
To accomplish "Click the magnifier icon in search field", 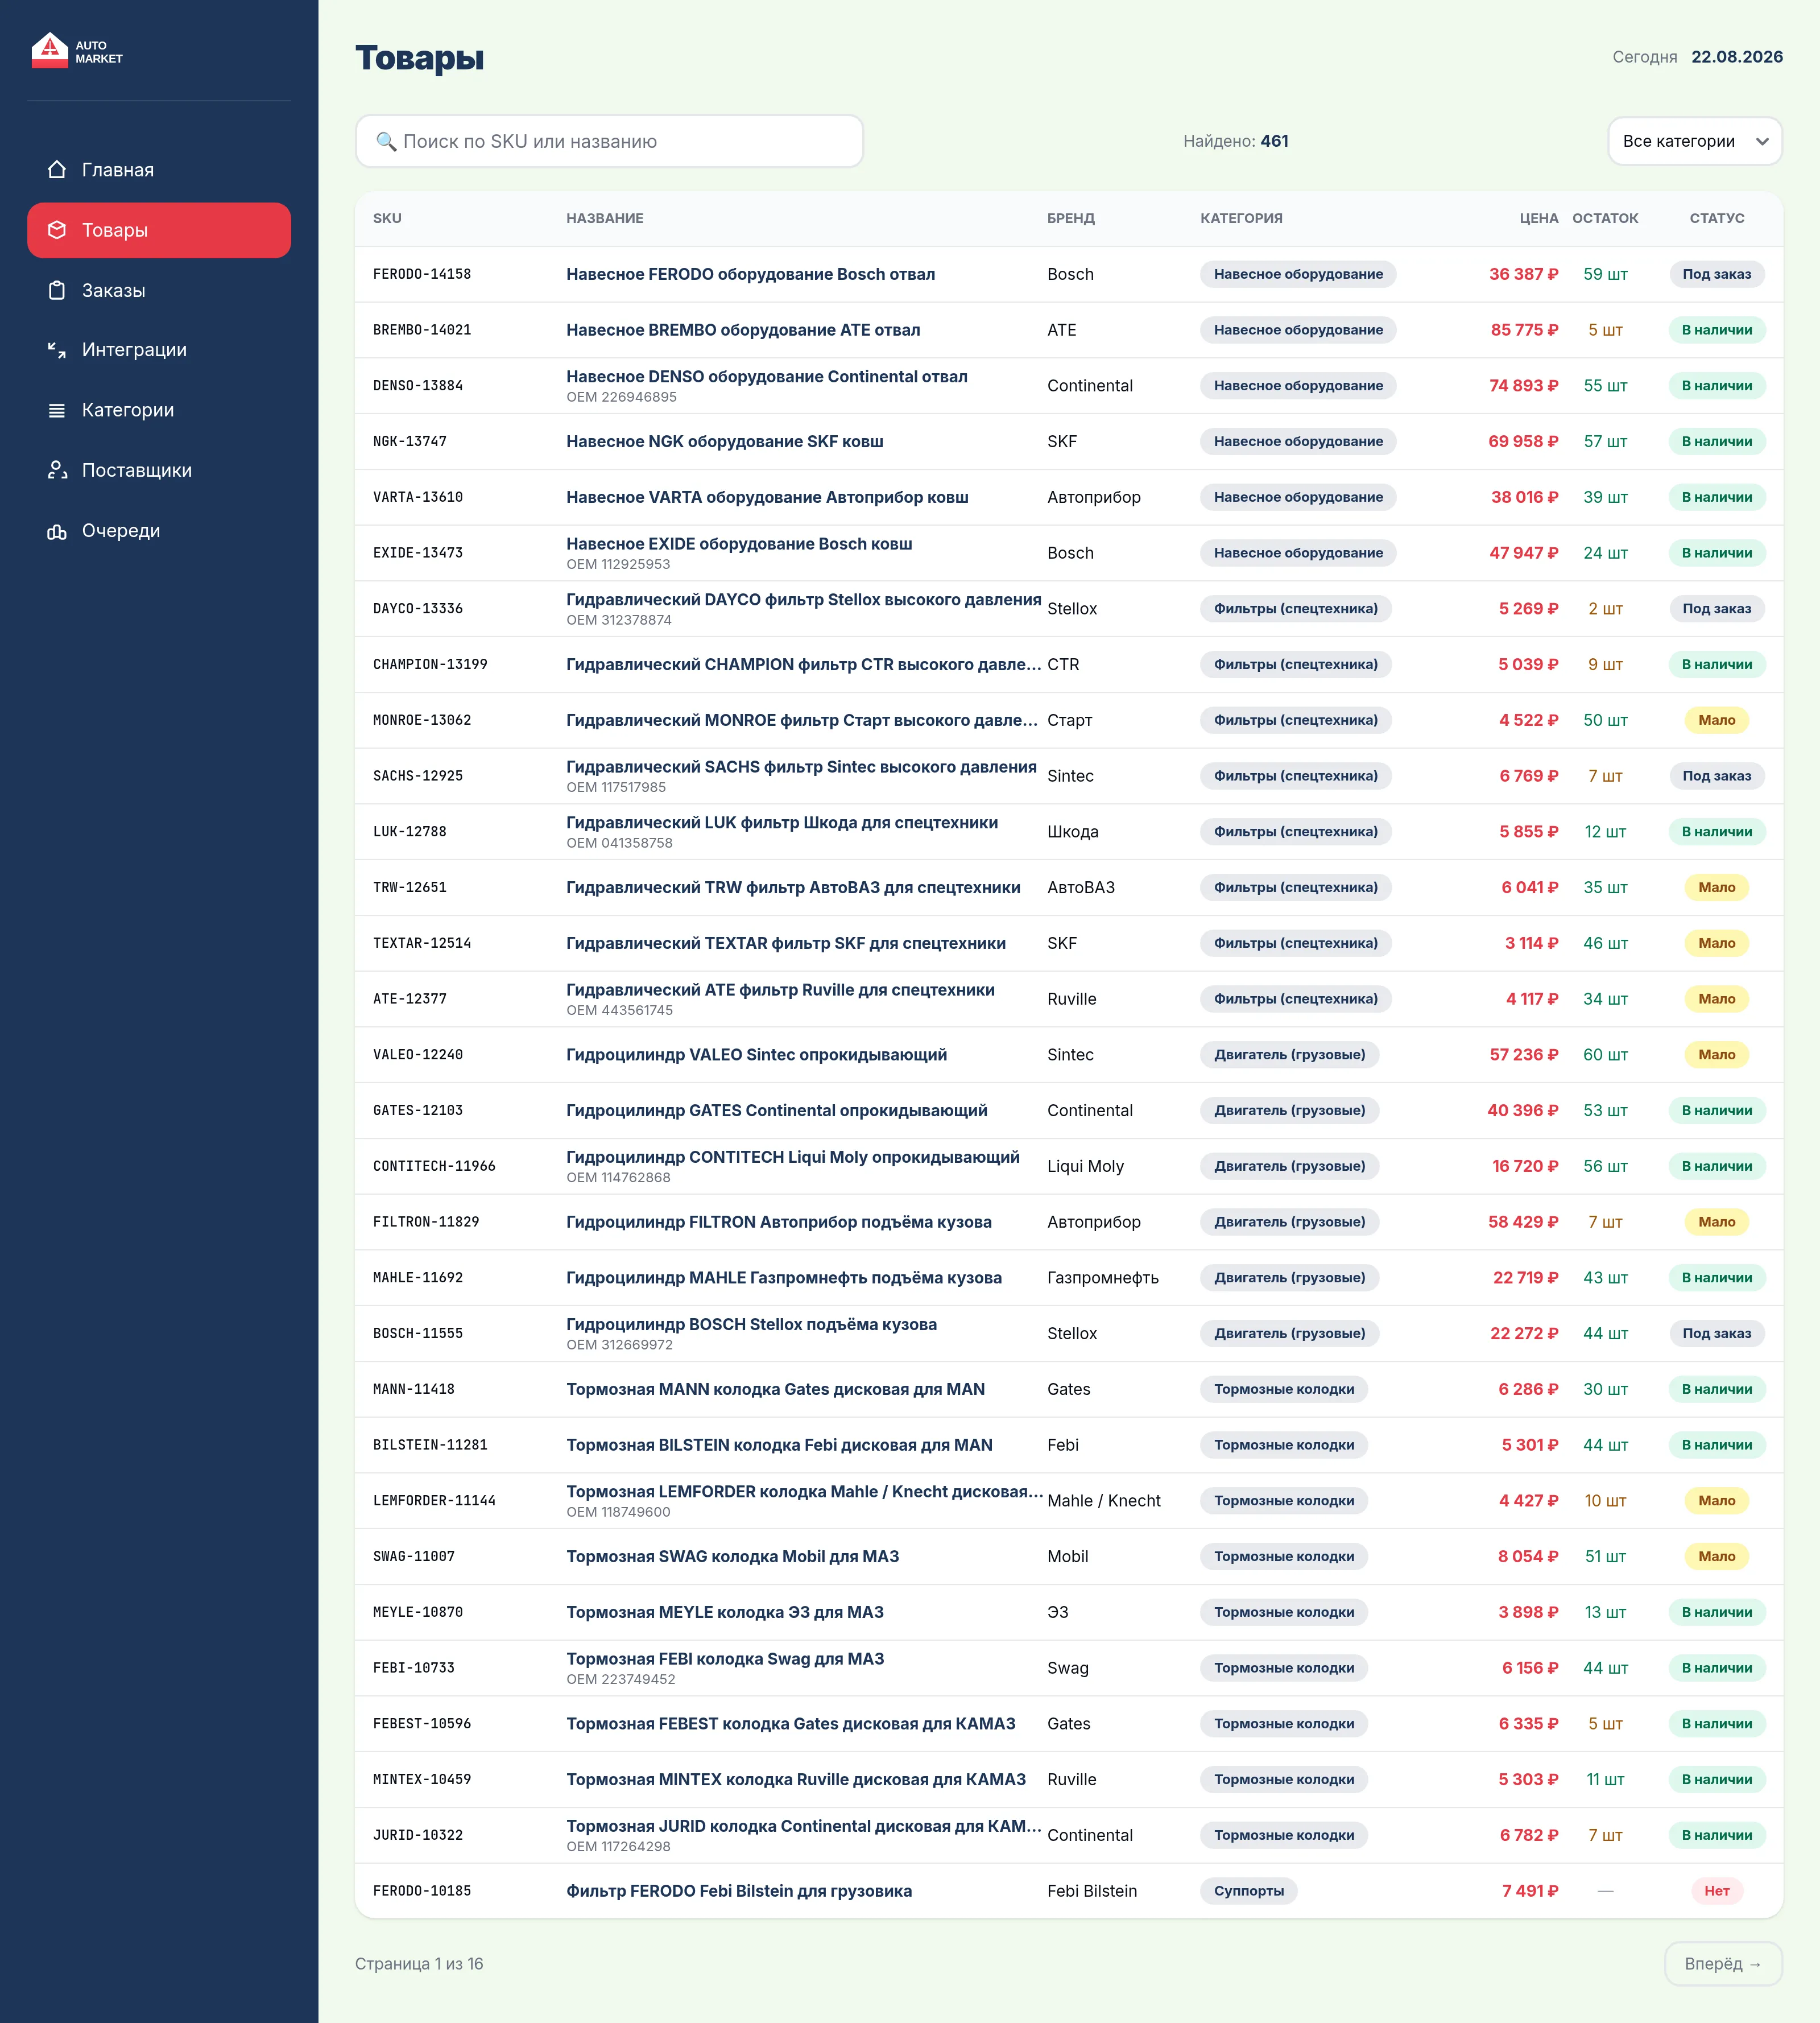I will (386, 141).
